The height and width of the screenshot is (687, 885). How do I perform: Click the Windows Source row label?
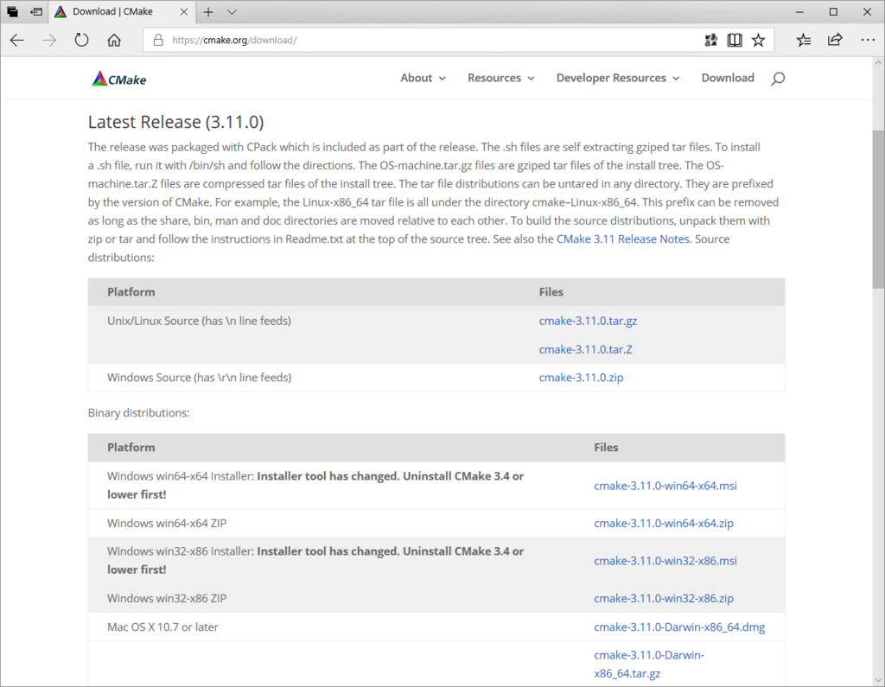tap(200, 377)
